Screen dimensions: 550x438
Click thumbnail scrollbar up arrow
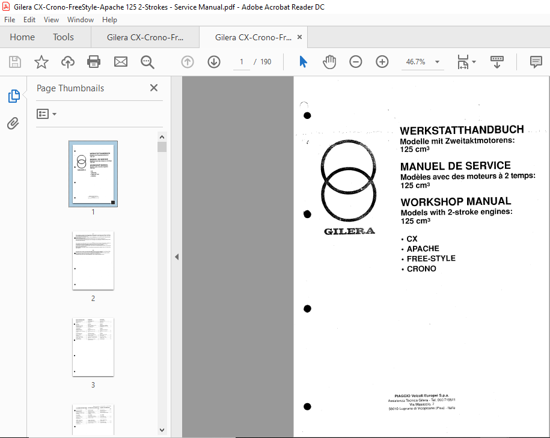click(x=162, y=137)
